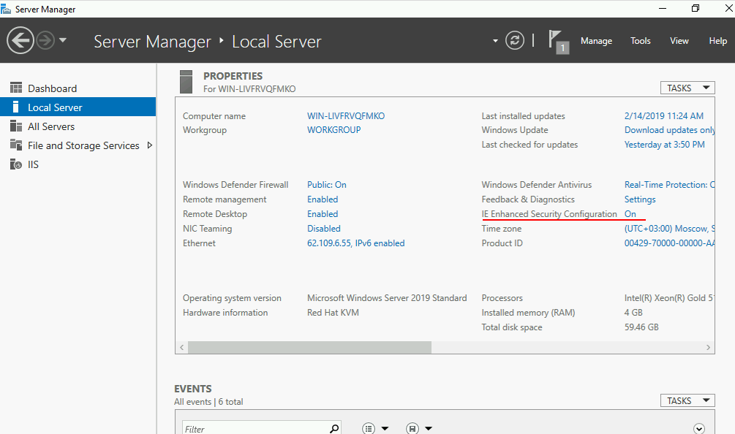Click 'Microsoft Windows Server 2019 Standard' text

(x=387, y=298)
